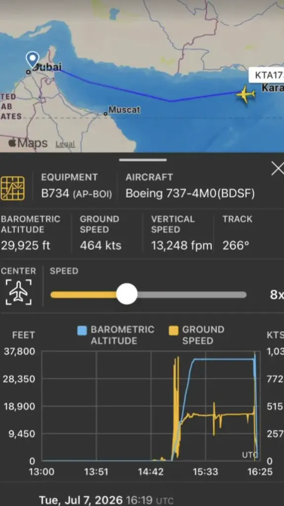Tap the 18,900 feet axis label
284x506 pixels.
pyautogui.click(x=19, y=406)
